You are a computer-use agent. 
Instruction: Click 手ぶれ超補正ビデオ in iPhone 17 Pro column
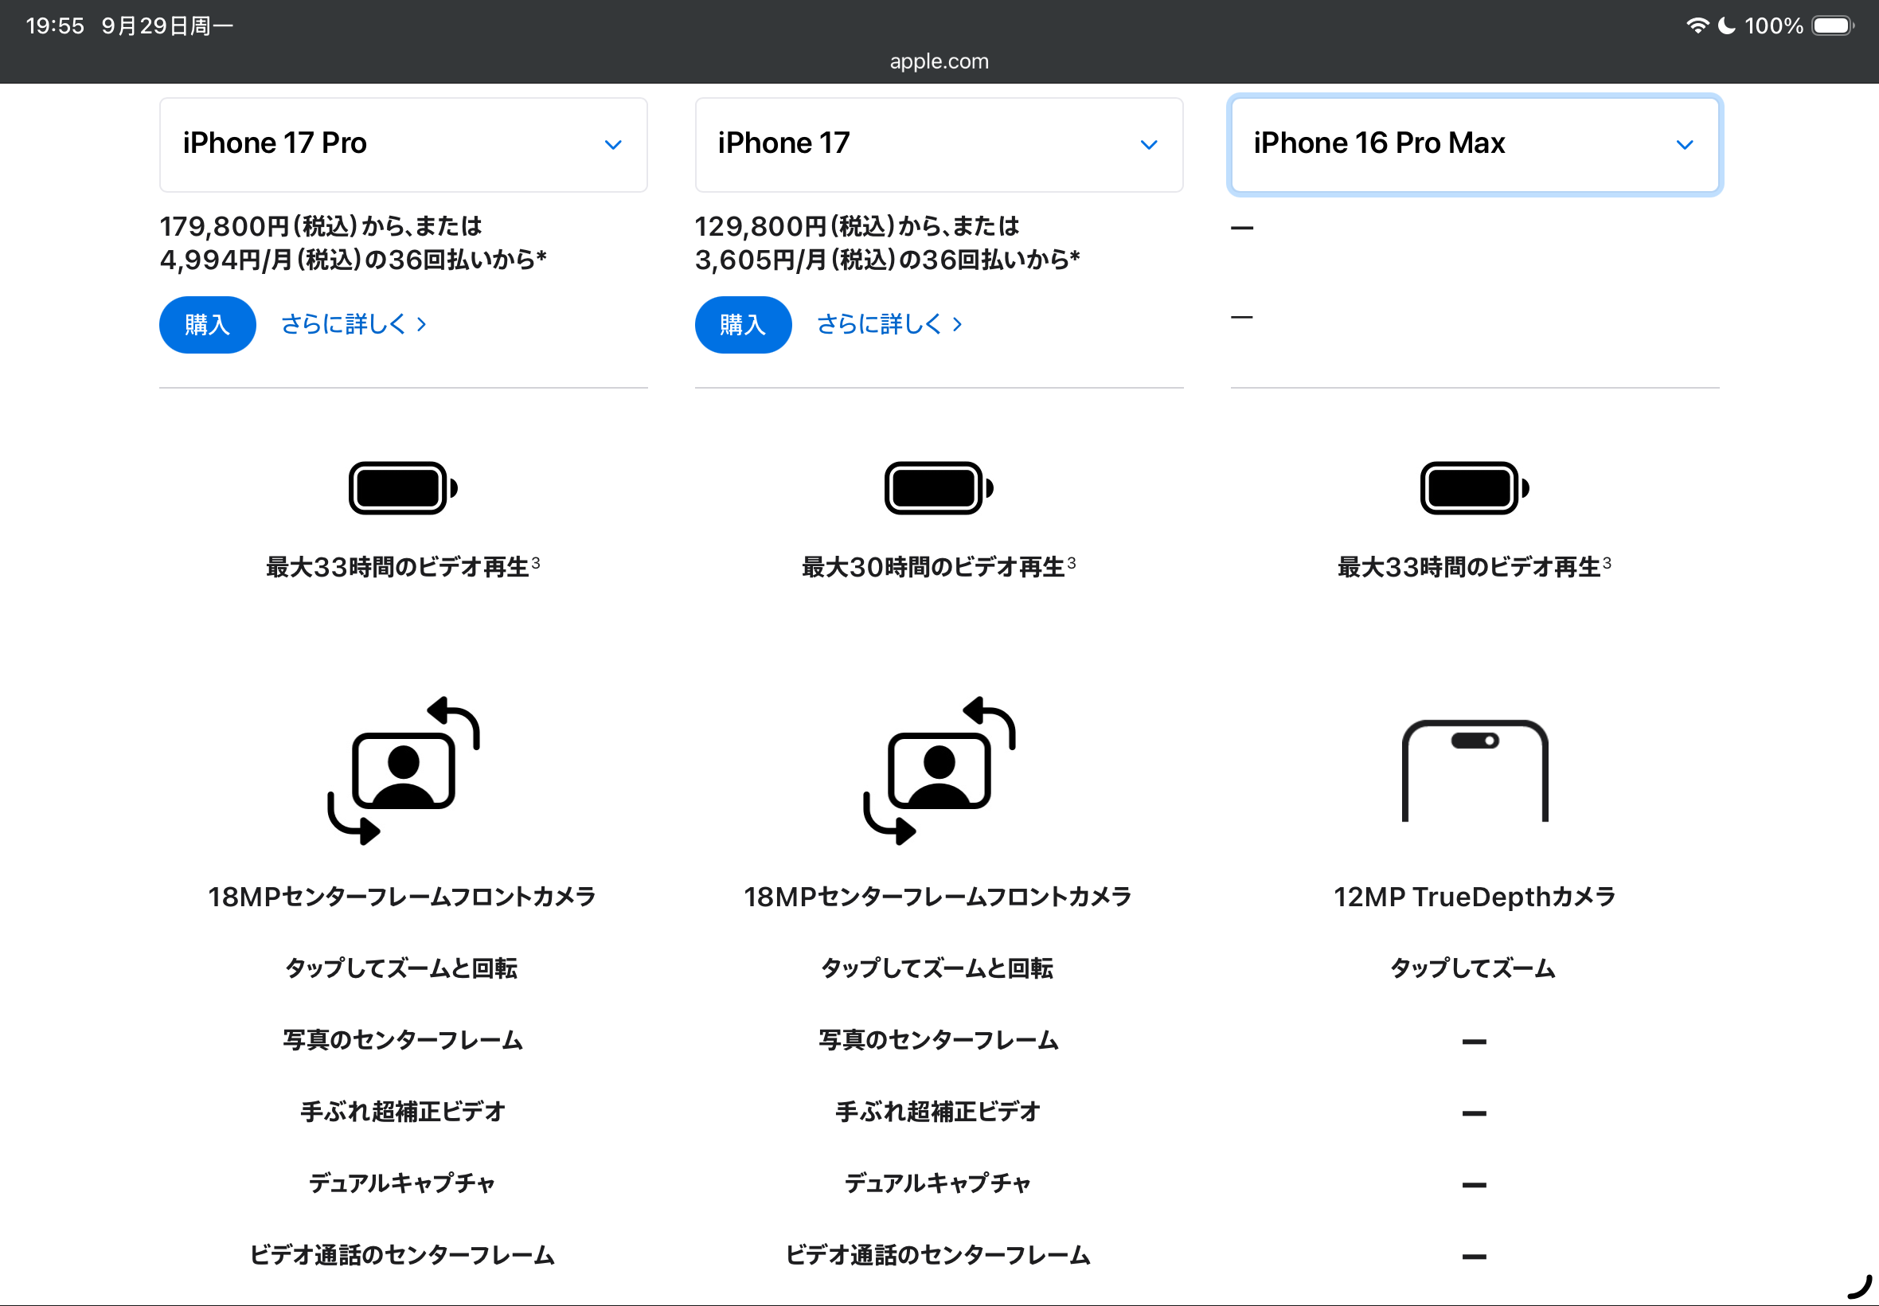coord(404,1111)
